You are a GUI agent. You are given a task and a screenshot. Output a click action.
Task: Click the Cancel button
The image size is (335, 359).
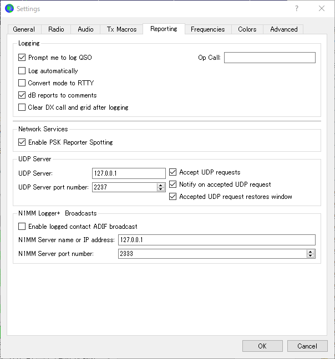coord(307,346)
